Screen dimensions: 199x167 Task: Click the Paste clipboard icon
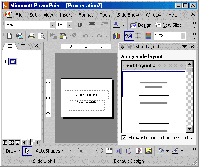pos(63,36)
